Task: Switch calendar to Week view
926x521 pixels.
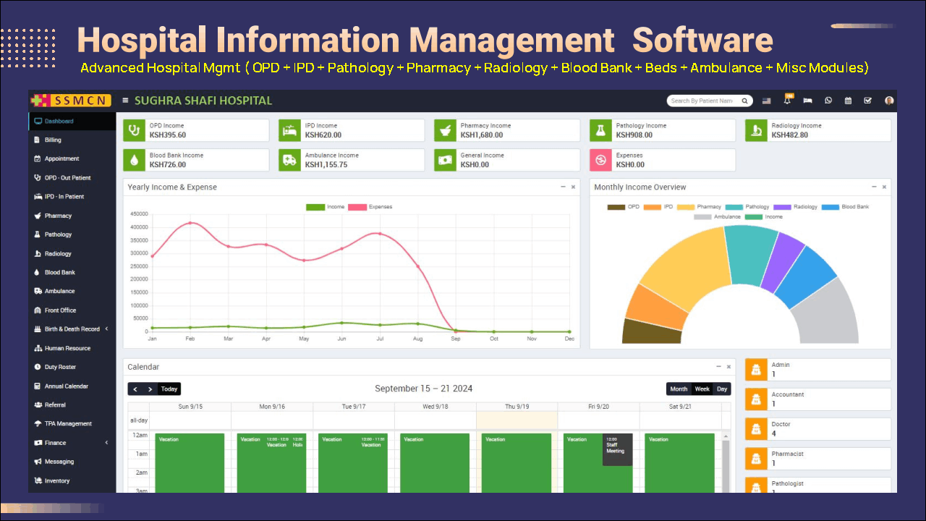Action: tap(701, 389)
